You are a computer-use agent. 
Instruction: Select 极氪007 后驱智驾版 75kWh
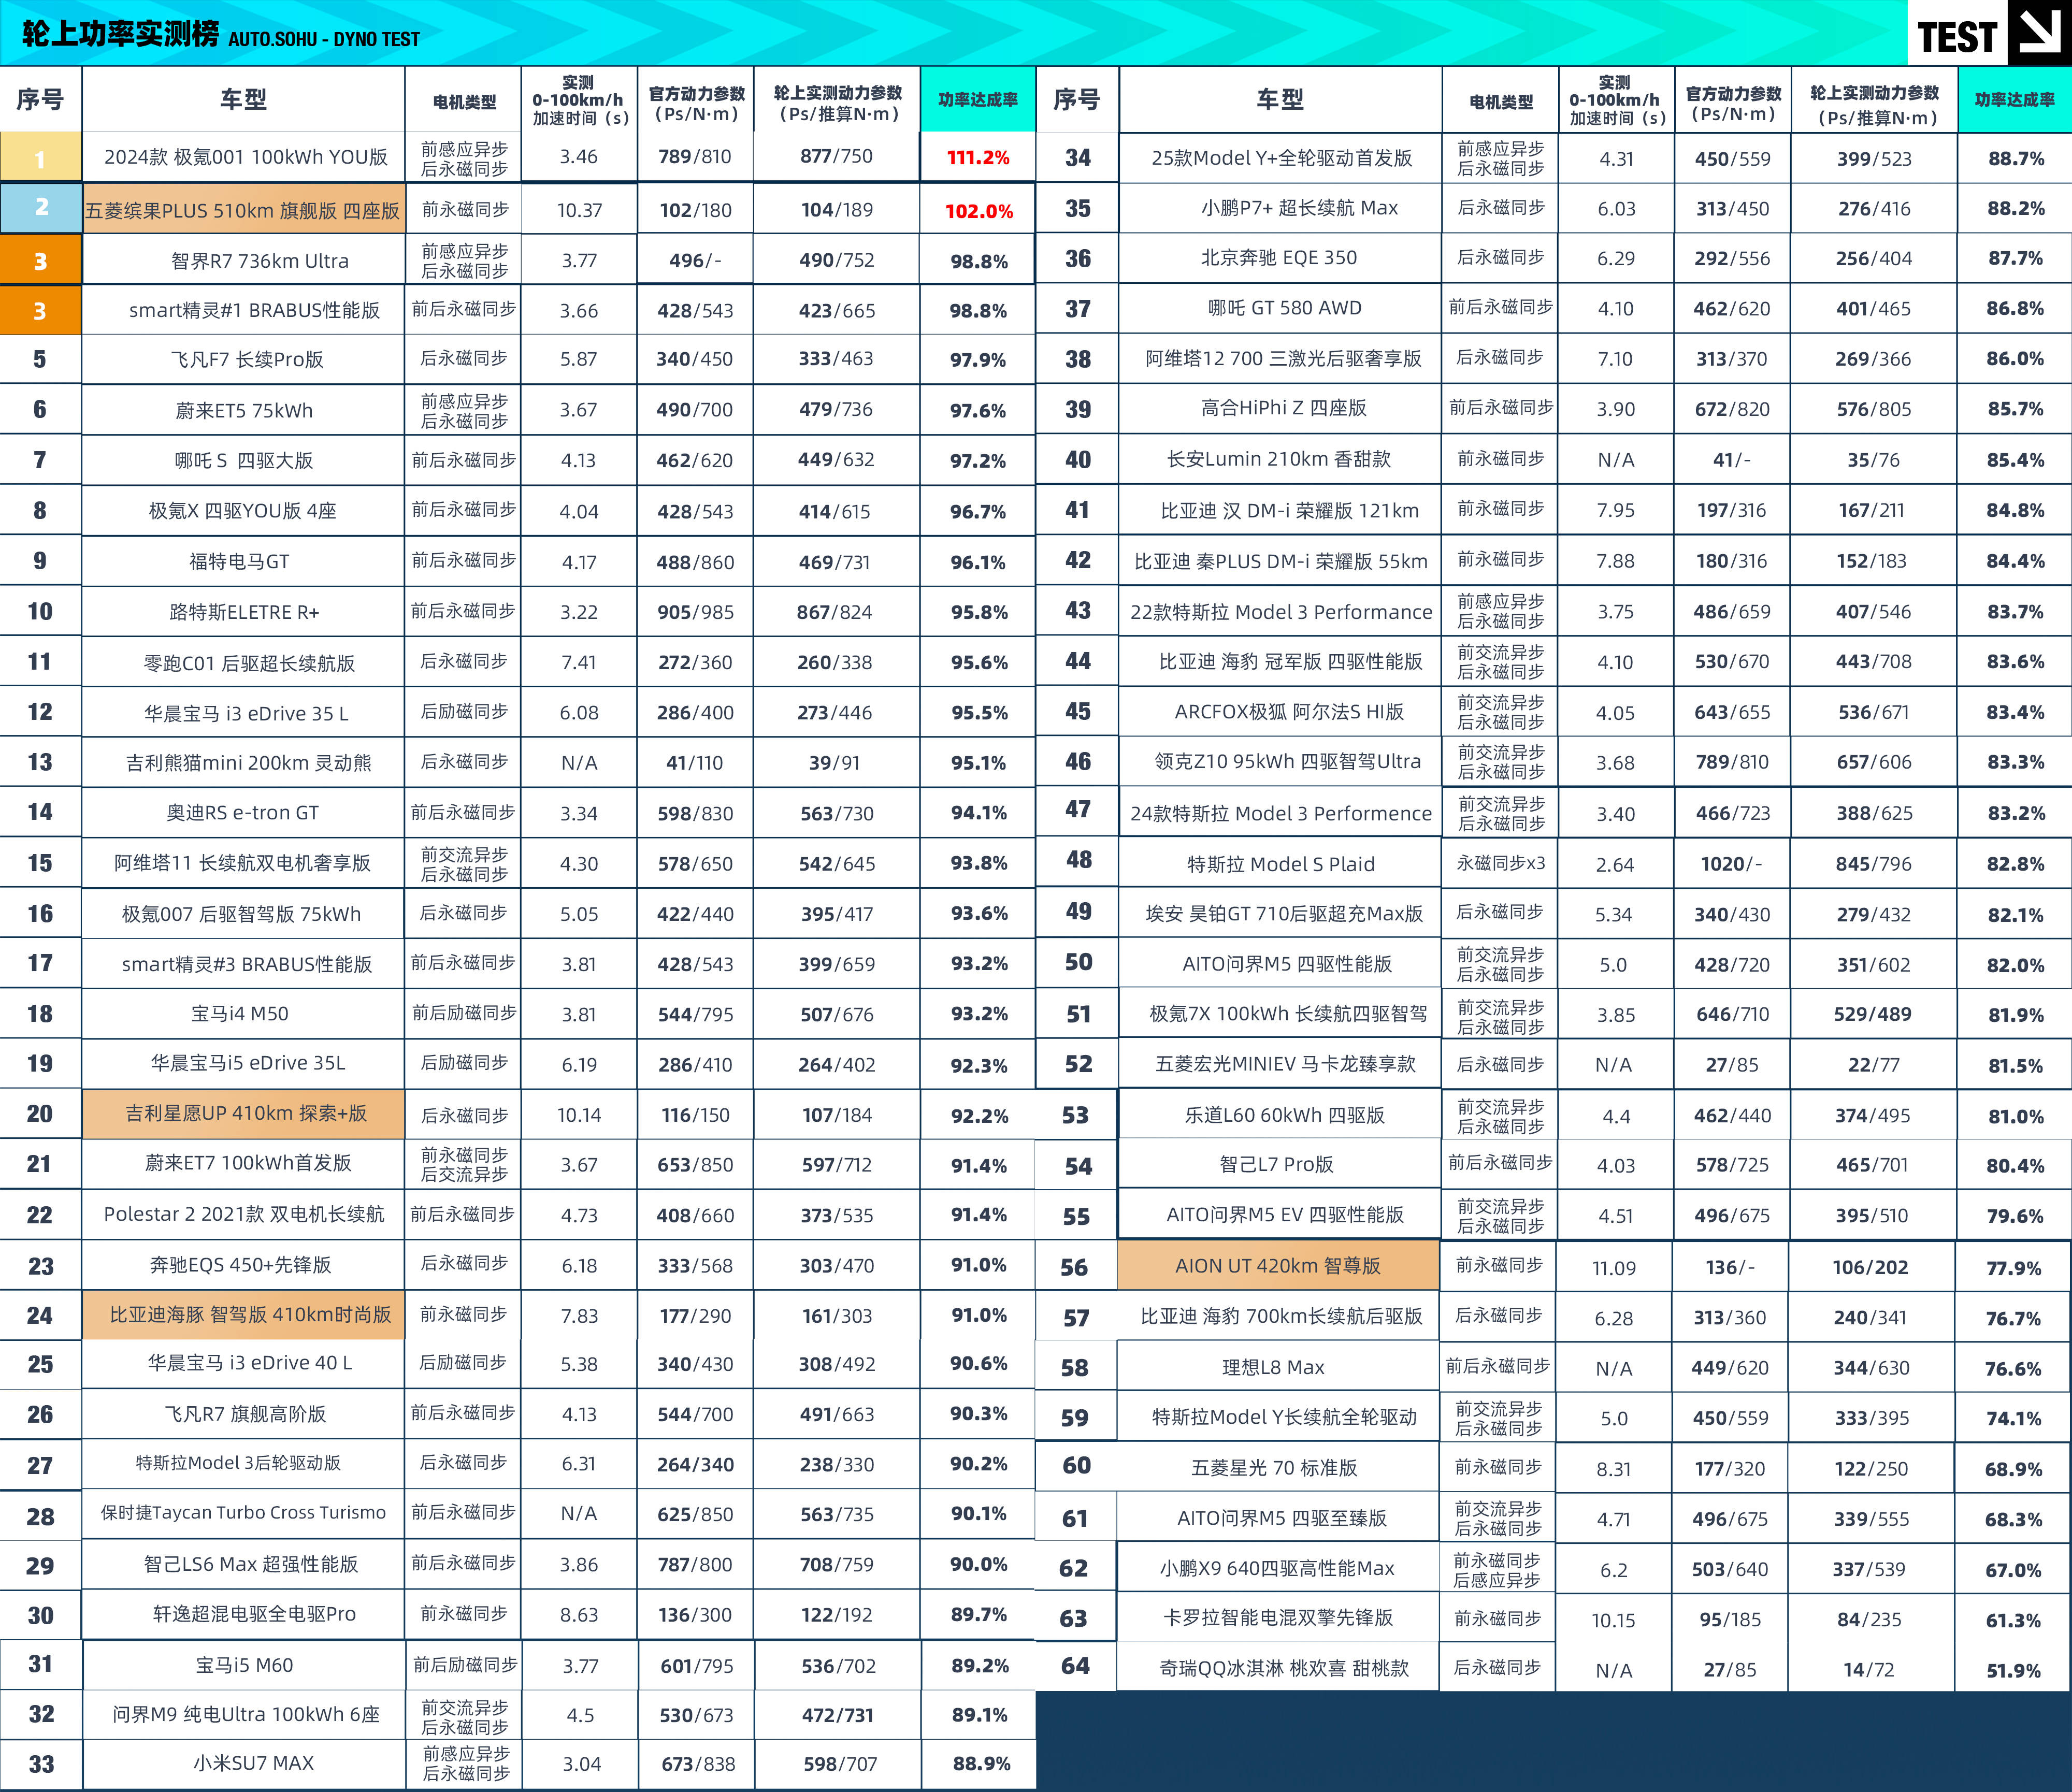click(241, 913)
